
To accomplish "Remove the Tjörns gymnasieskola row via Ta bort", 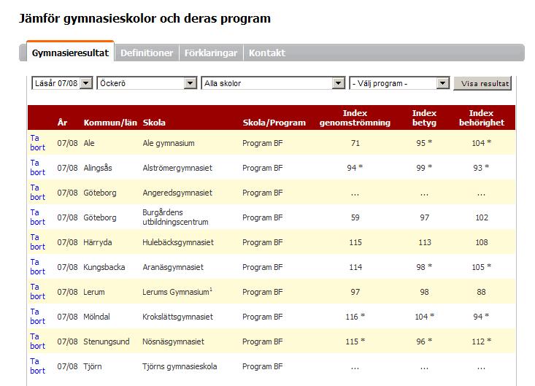I will coord(37,366).
